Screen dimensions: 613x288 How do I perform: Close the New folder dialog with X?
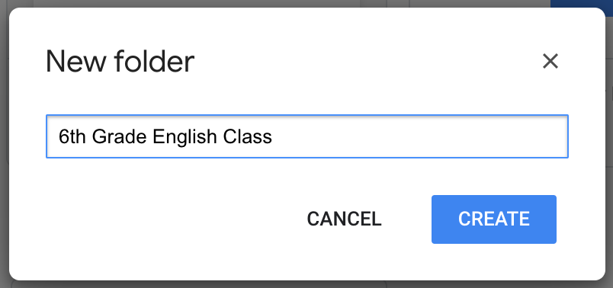[x=550, y=62]
